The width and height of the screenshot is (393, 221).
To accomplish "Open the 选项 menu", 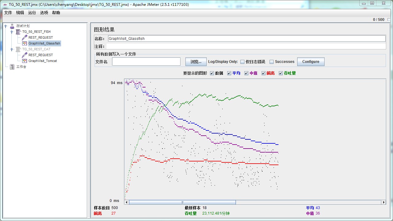I will [44, 13].
